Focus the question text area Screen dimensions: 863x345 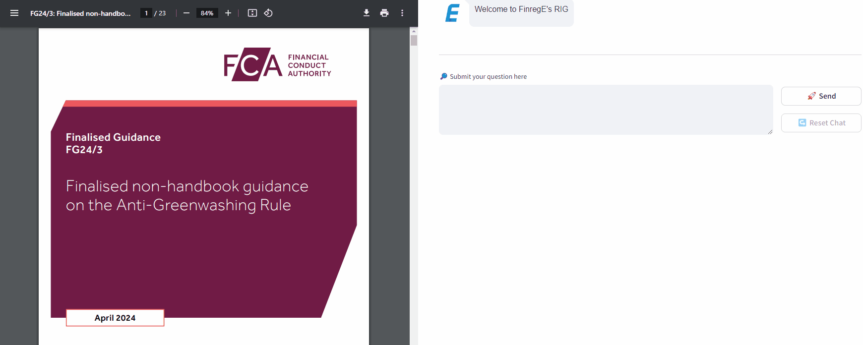coord(606,110)
